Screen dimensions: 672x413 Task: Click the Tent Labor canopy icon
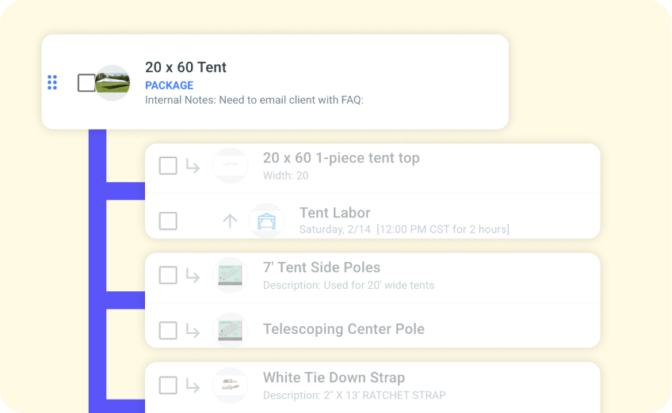(x=266, y=221)
